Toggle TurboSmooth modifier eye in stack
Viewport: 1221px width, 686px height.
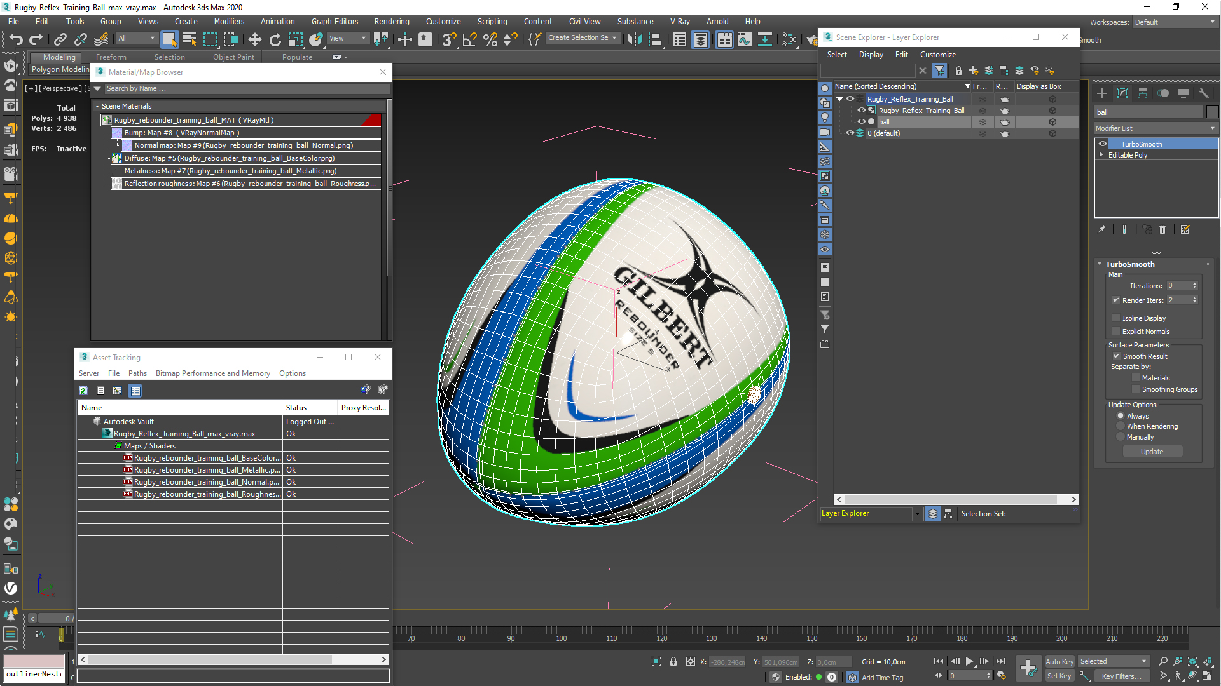tap(1103, 144)
